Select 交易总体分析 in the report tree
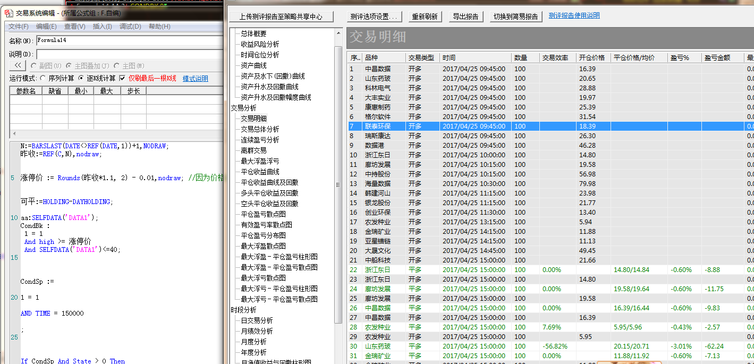Screen dimensions: 754x364 tap(260, 129)
